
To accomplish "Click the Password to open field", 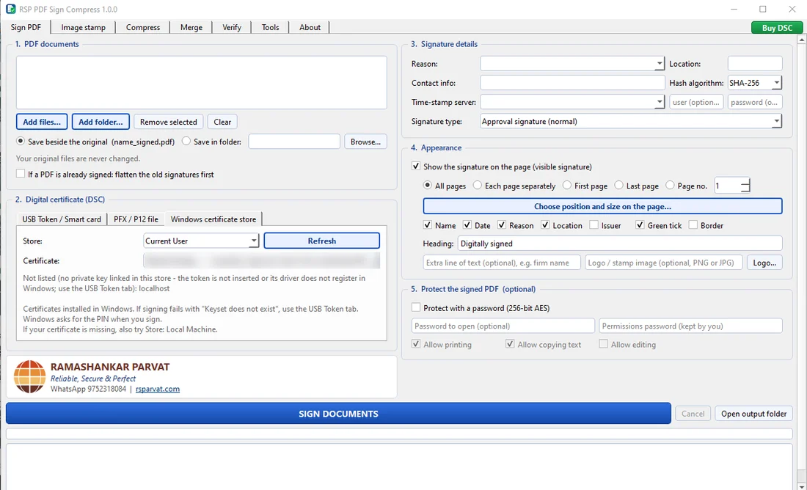I will tap(503, 326).
